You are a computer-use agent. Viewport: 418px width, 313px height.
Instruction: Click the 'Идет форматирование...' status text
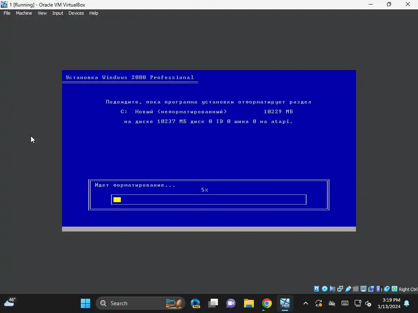135,185
